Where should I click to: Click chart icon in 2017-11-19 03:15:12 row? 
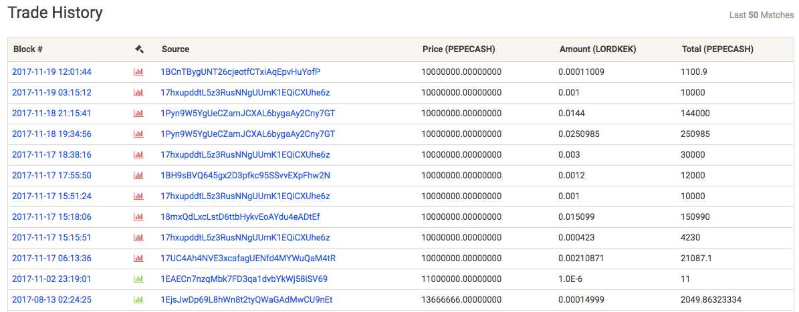(138, 93)
